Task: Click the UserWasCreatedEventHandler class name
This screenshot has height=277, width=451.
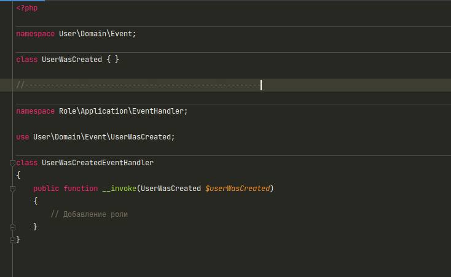Action: click(x=98, y=163)
